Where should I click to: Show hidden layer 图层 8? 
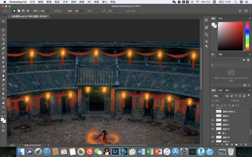212,116
